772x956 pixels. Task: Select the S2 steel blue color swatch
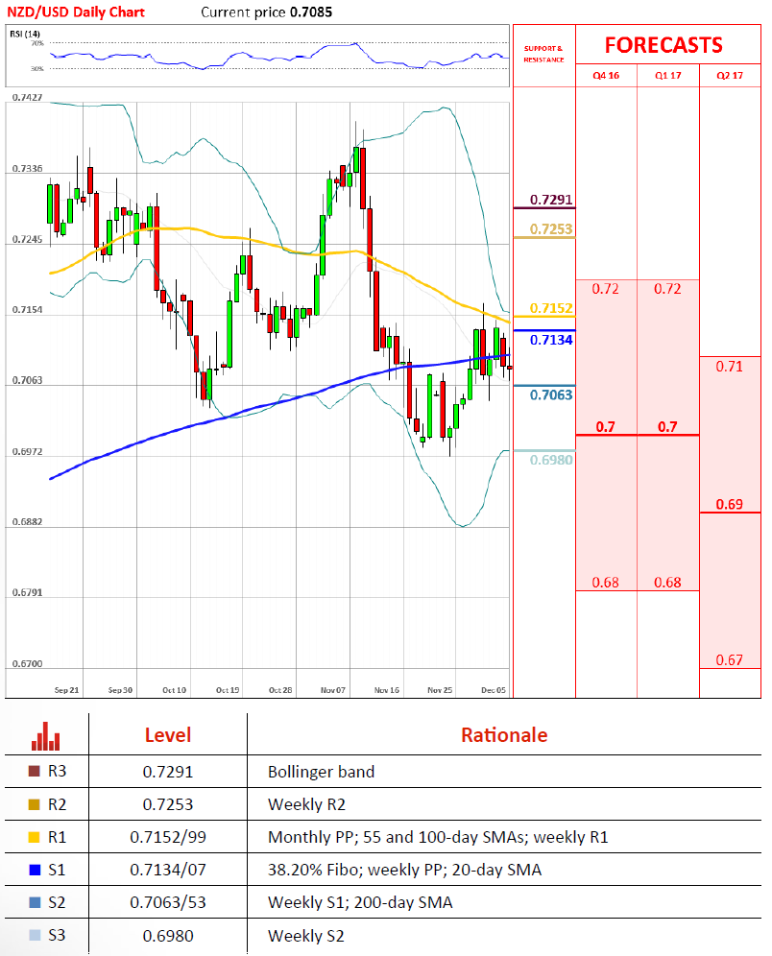(35, 902)
